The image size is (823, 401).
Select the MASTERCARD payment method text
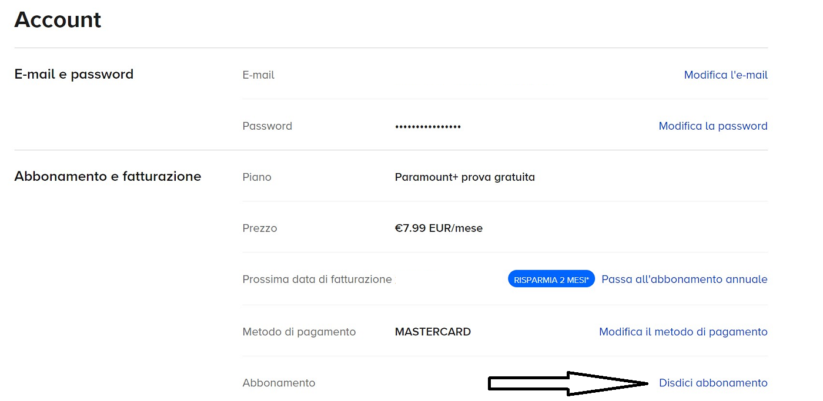[x=433, y=331]
